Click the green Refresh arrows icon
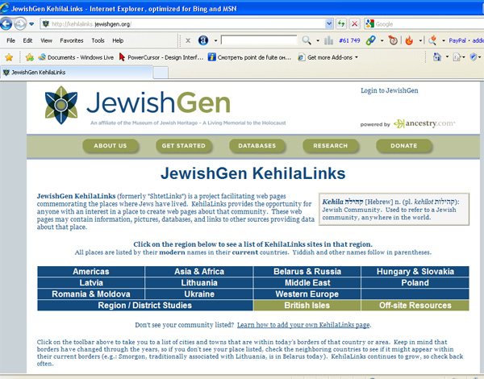Screen dimensions: 484x379 341,23
